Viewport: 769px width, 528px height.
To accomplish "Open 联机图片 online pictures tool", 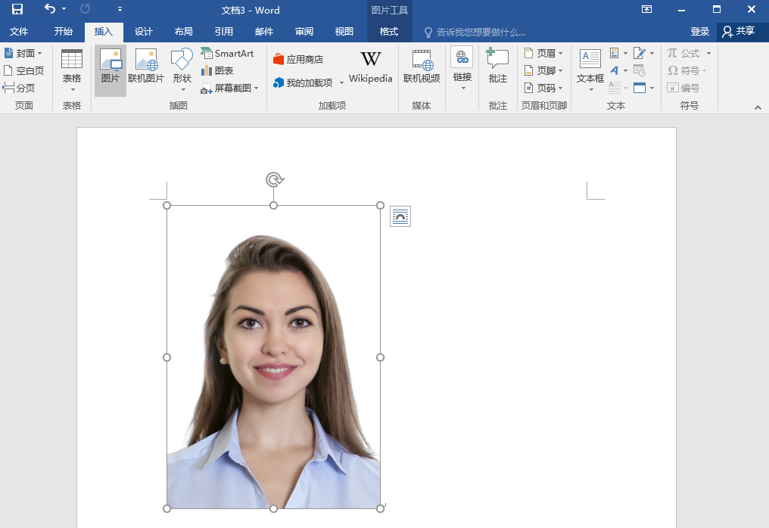I will [x=146, y=66].
